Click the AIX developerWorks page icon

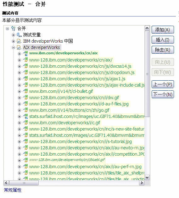pyautogui.click(x=19, y=47)
